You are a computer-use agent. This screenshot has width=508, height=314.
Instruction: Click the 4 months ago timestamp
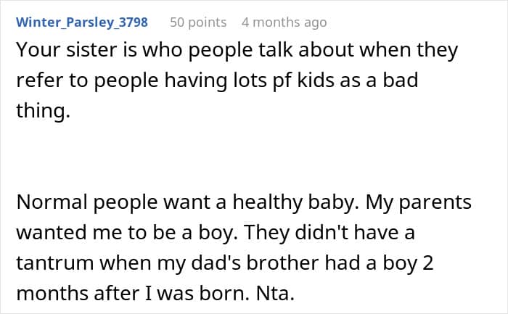tap(284, 22)
